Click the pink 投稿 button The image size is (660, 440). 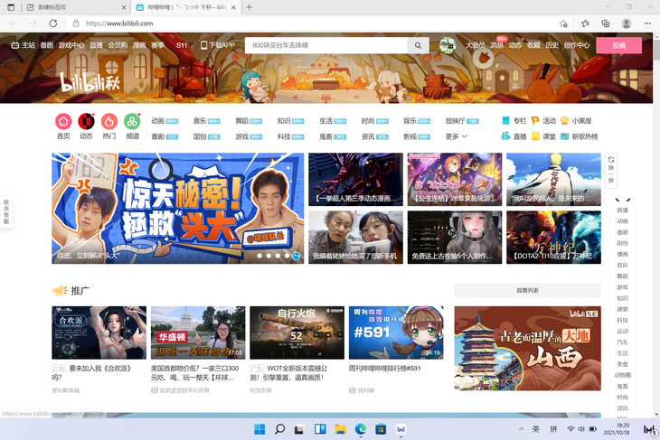point(618,45)
